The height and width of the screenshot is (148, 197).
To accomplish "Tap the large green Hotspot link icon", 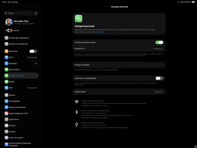I will pyautogui.click(x=79, y=19).
